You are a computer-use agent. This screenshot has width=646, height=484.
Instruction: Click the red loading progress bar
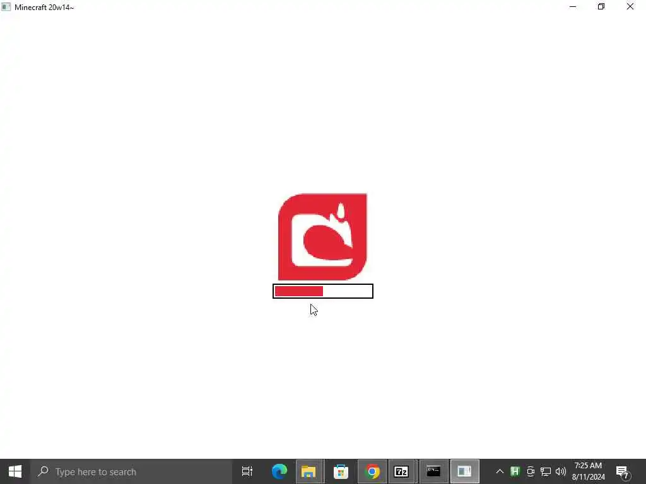tap(323, 291)
